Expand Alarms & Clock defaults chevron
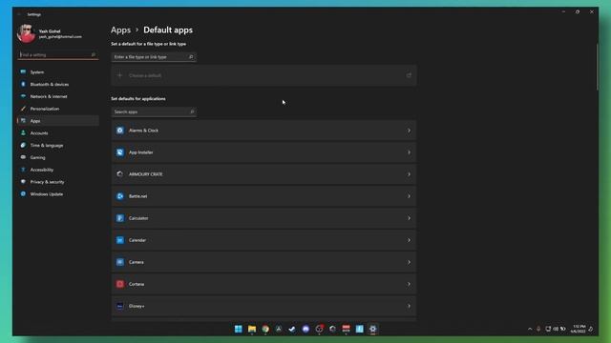Screen dimensions: 611x343 [x=409, y=131]
